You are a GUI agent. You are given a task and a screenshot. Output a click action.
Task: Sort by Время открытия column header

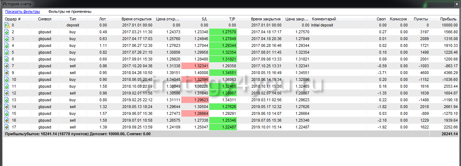(x=136, y=19)
